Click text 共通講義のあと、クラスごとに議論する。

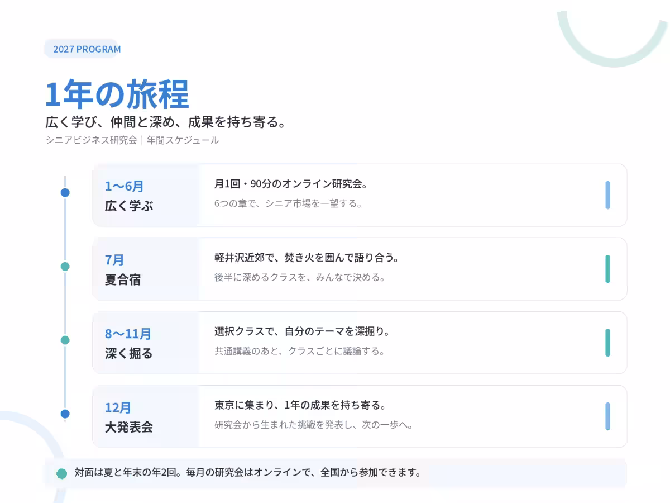[x=300, y=351]
